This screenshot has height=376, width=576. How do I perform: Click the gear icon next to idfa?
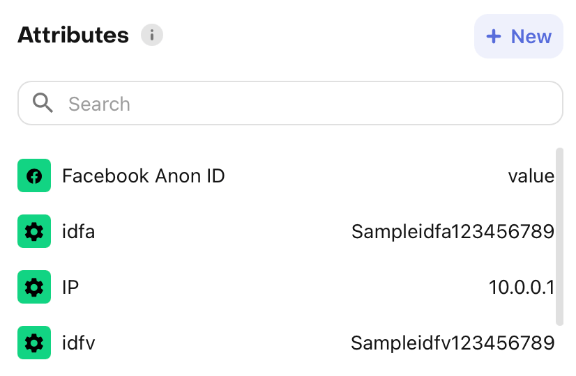tap(34, 231)
